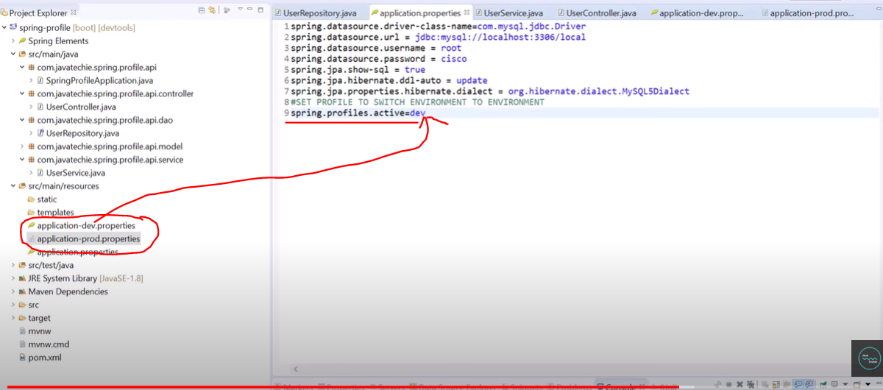Click the Pin Console icon
This screenshot has width=883, height=390.
[822, 385]
